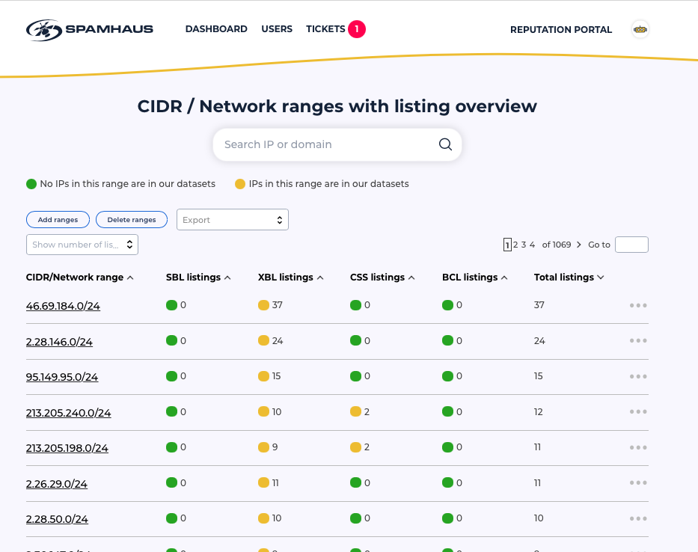Click the Tickets notification badge
The width and height of the screenshot is (698, 552).
[x=357, y=29]
